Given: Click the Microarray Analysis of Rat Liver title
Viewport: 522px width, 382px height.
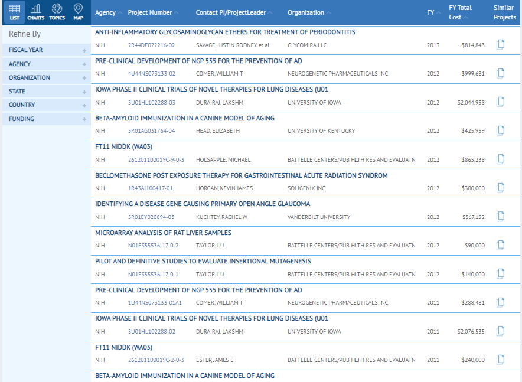Looking at the screenshot, I should point(163,233).
